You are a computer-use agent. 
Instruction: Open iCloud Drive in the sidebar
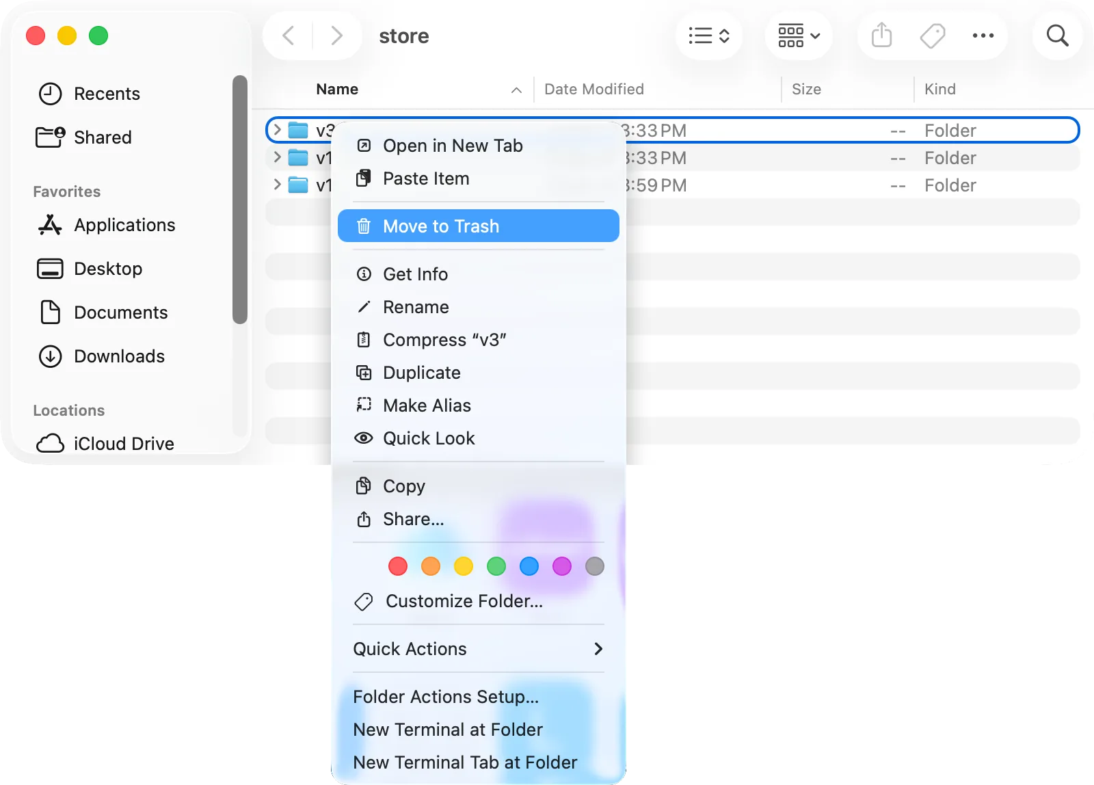(x=105, y=444)
